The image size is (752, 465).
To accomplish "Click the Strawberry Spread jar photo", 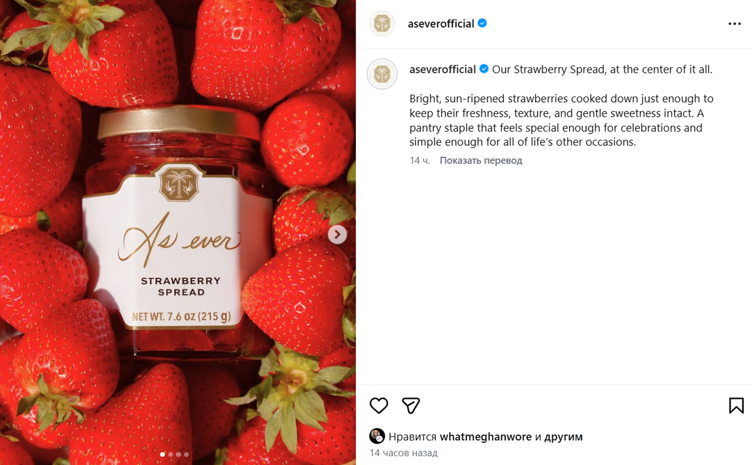I will pyautogui.click(x=177, y=232).
